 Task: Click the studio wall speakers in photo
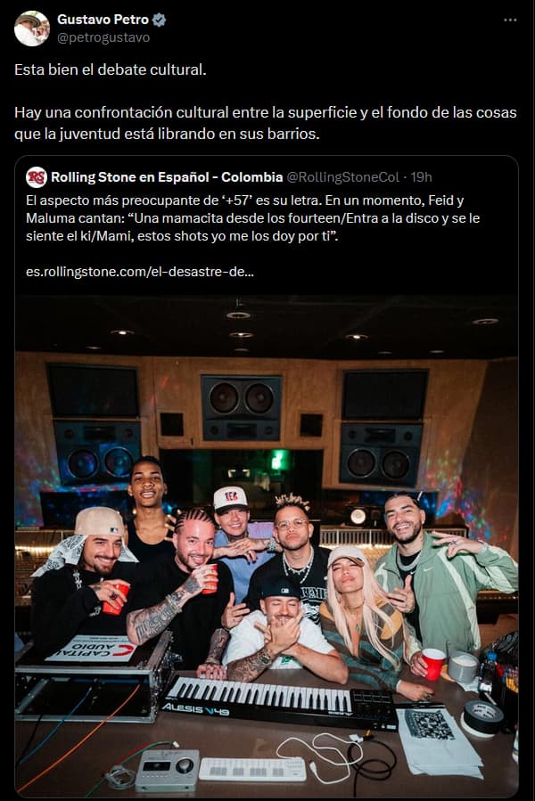pos(241,408)
